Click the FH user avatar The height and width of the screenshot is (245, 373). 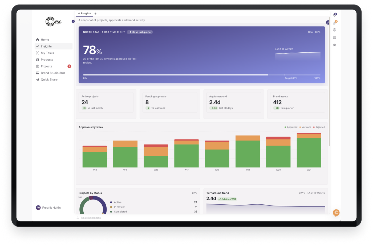(38, 208)
